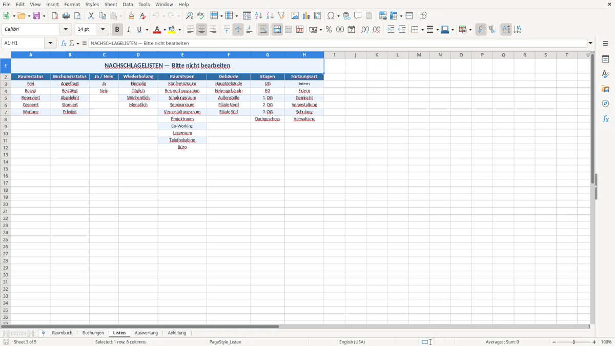Image resolution: width=615 pixels, height=346 pixels.
Task: Click the English (USA) language status
Action: tap(352, 342)
